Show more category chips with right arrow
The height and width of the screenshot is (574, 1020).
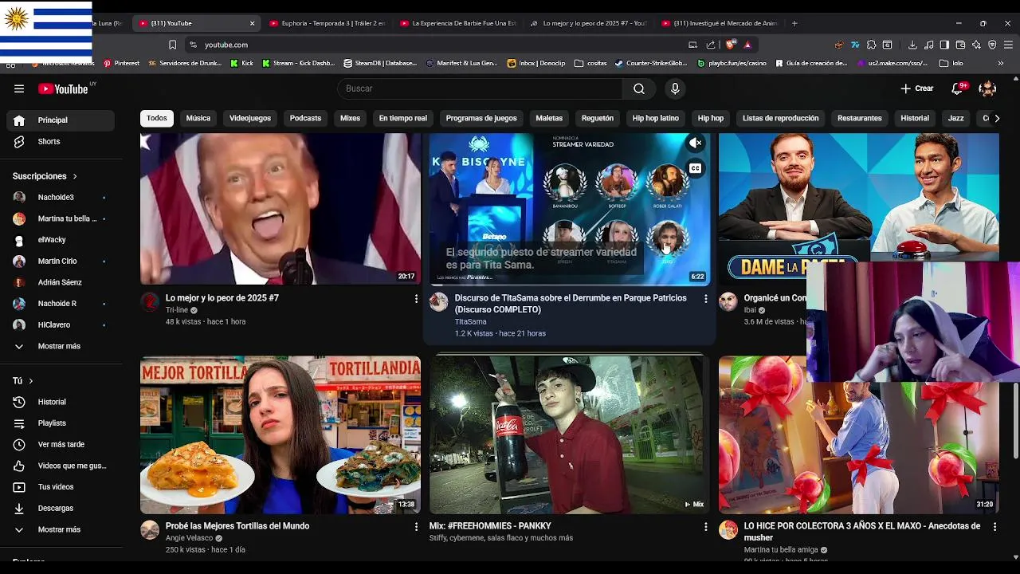tap(997, 118)
